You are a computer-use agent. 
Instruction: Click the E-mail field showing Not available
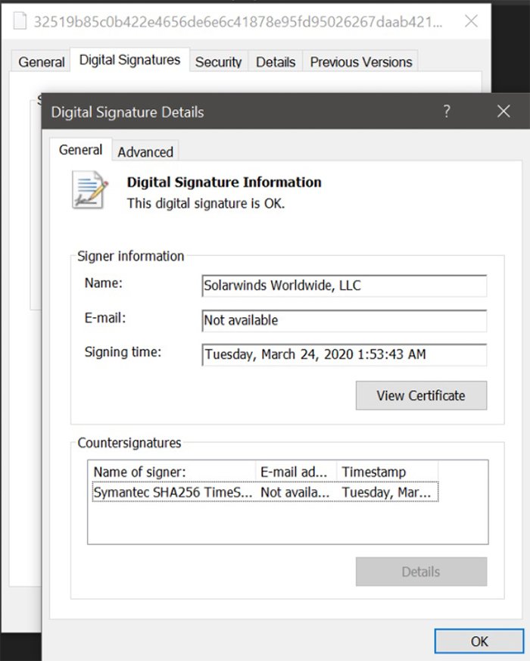344,320
